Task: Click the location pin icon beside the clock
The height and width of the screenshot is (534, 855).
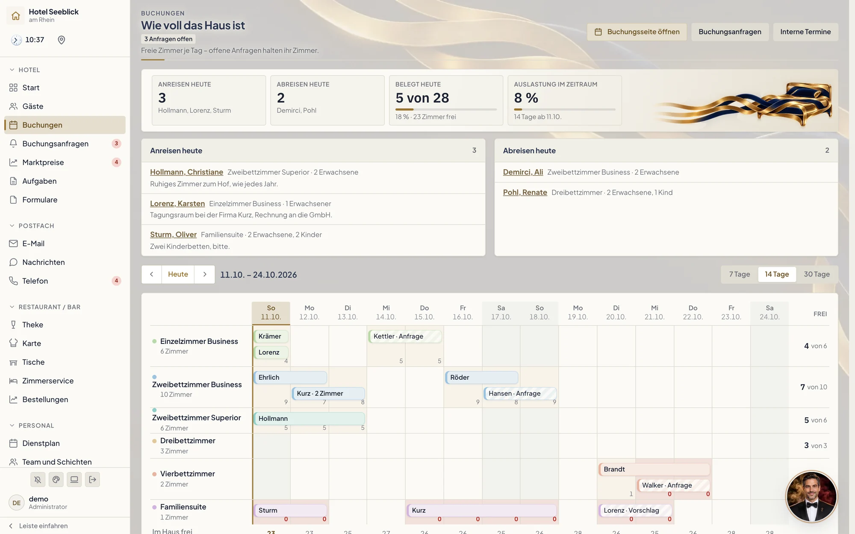Action: (x=62, y=40)
